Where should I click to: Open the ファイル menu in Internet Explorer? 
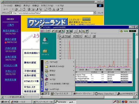(x=8, y=6)
